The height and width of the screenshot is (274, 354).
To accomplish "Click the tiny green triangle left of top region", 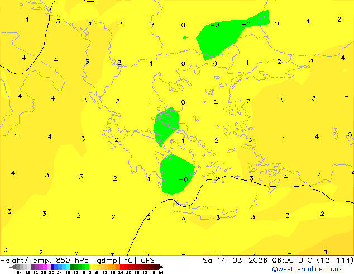I will (x=185, y=37).
